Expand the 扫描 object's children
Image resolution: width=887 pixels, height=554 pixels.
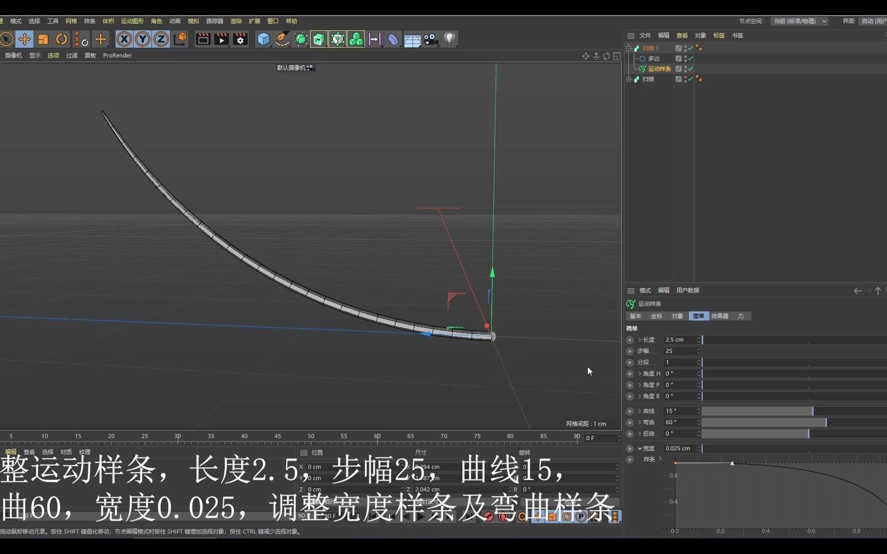[x=629, y=79]
